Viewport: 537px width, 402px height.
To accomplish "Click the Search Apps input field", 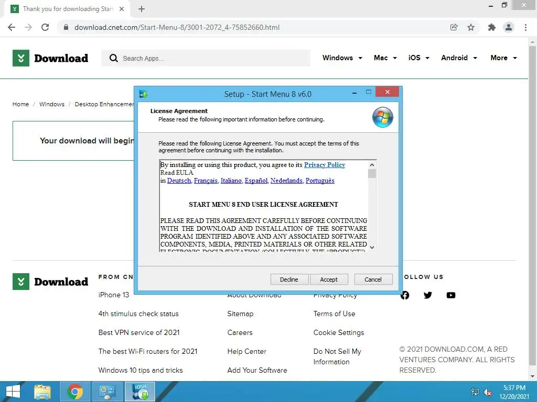I will [206, 58].
